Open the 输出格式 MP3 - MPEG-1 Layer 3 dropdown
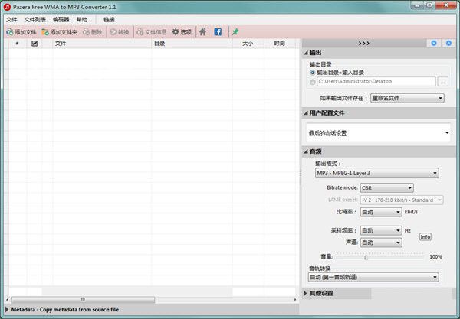 (376, 173)
